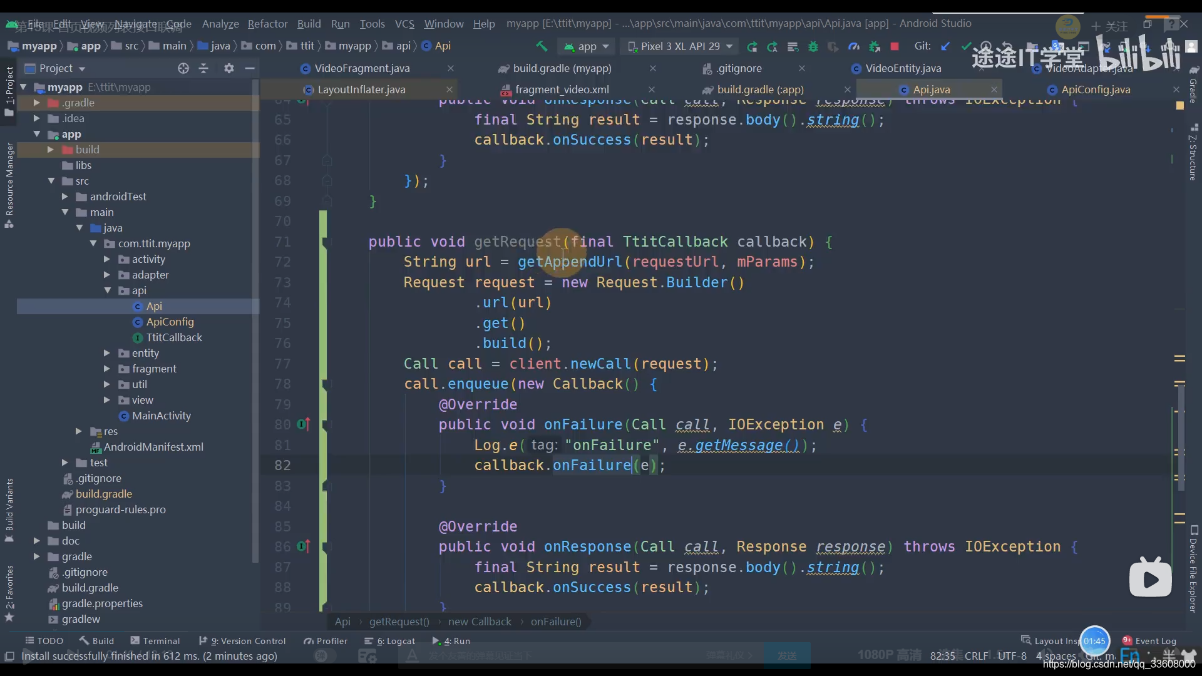Open Project panel settings gear
The image size is (1202, 676).
pos(229,68)
